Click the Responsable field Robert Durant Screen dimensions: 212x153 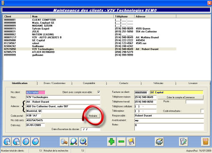pos(169,116)
